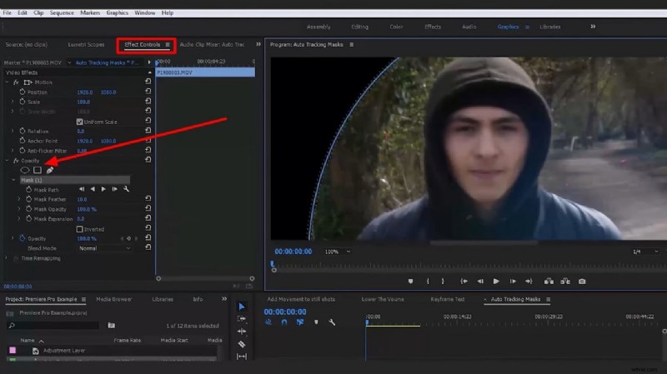Click the Mask Opacity 100.0 % value
667x374 pixels.
tap(87, 209)
